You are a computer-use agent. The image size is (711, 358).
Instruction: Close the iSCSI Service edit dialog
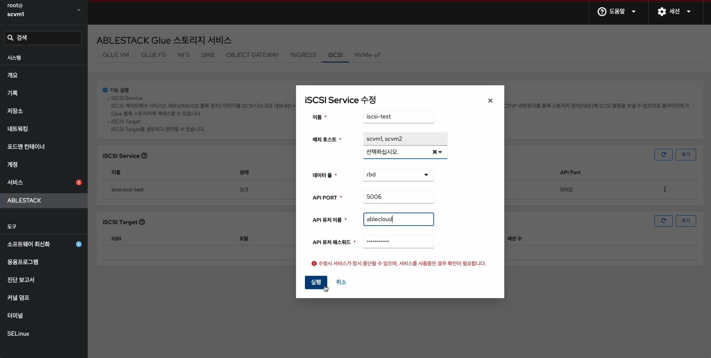pos(490,101)
